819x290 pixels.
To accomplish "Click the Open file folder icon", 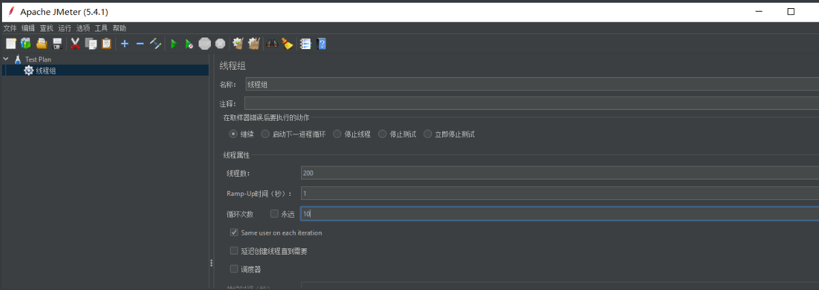I will coord(42,44).
